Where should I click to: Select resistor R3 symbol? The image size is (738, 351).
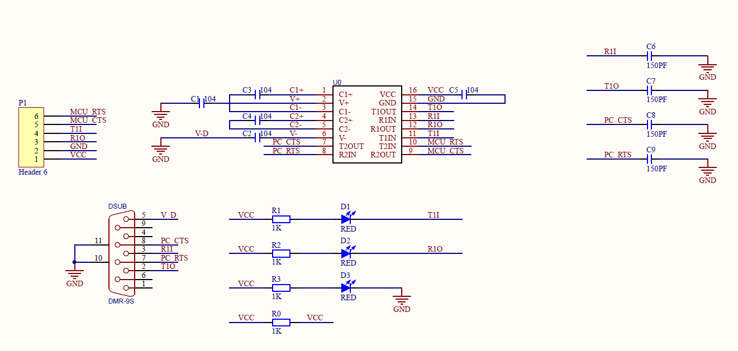[x=281, y=288]
